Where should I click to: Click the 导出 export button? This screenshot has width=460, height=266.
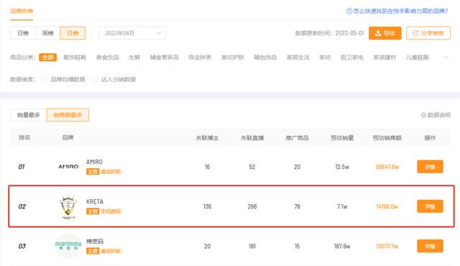pos(385,33)
